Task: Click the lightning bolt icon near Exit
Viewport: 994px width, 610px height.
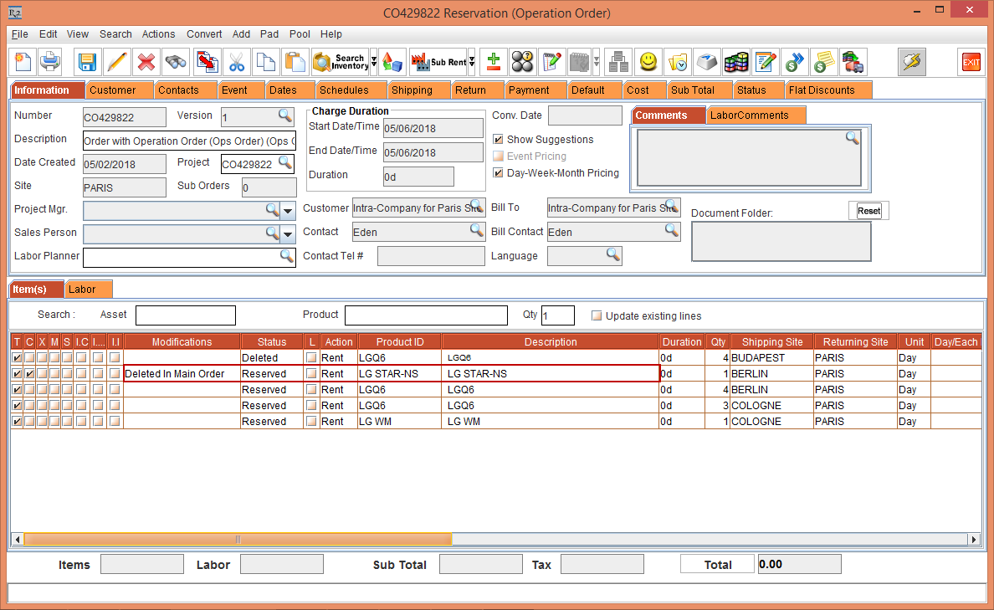Action: click(x=911, y=62)
